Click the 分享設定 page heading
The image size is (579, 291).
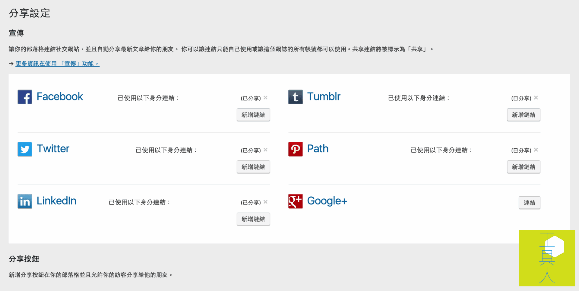(x=30, y=13)
